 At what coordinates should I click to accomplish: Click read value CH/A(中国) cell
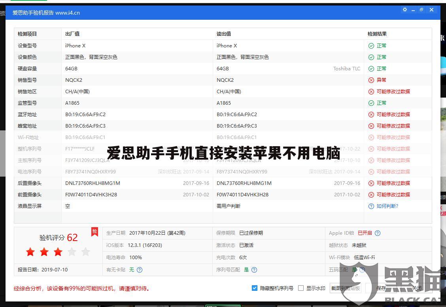[x=229, y=92]
